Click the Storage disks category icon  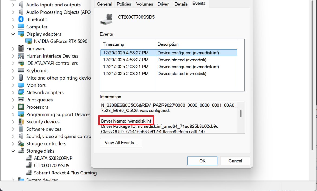tap(21, 151)
